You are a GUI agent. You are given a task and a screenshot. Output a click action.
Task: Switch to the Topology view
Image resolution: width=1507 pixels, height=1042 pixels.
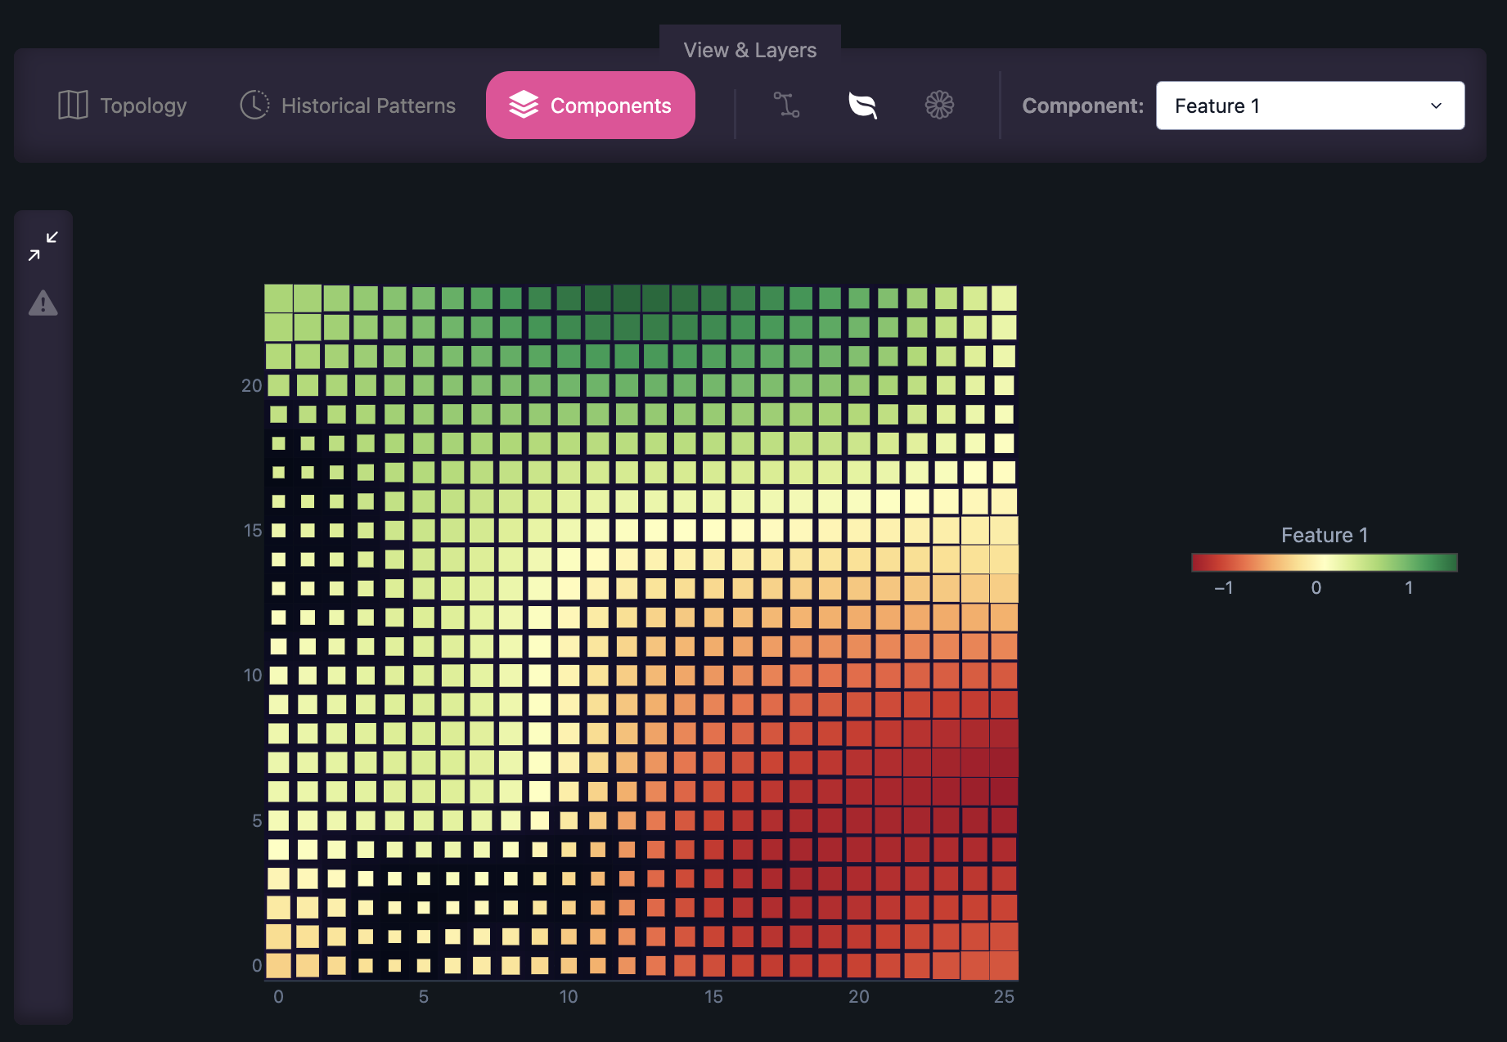pos(123,106)
